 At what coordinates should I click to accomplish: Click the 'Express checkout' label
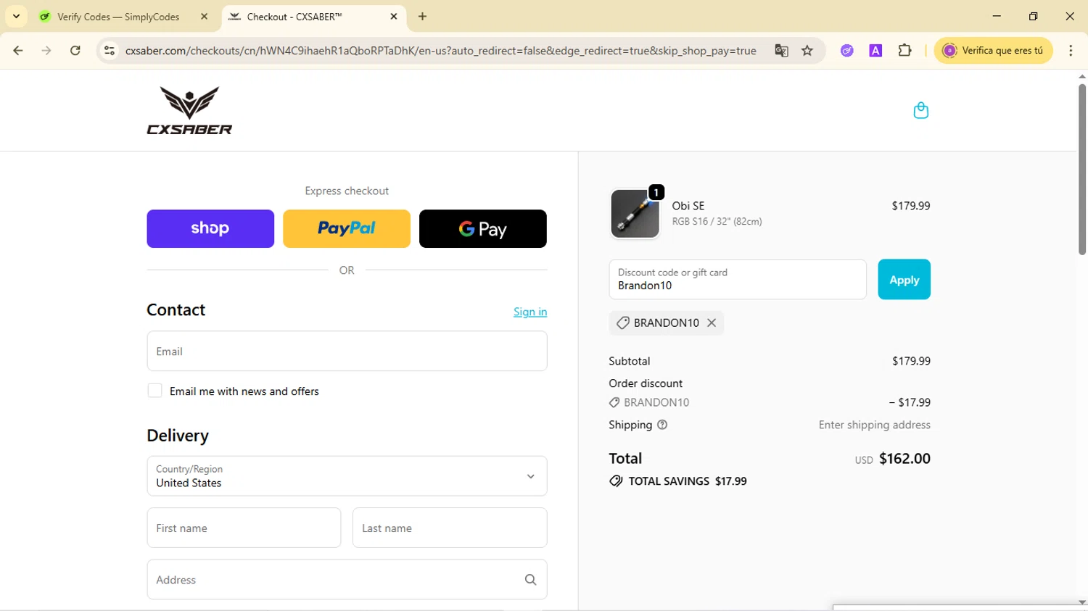click(x=347, y=191)
